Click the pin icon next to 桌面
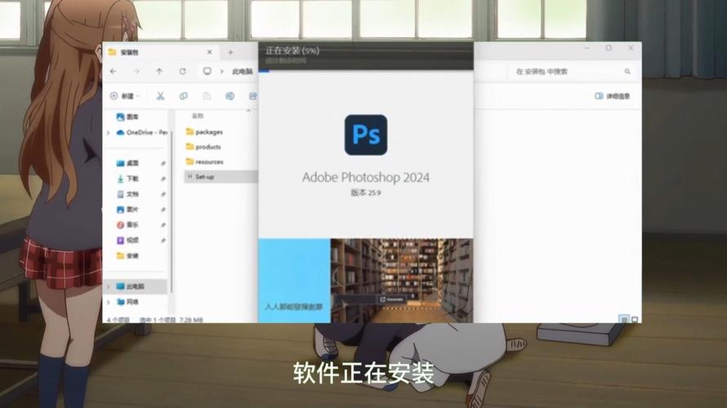The image size is (727, 408). click(x=163, y=163)
